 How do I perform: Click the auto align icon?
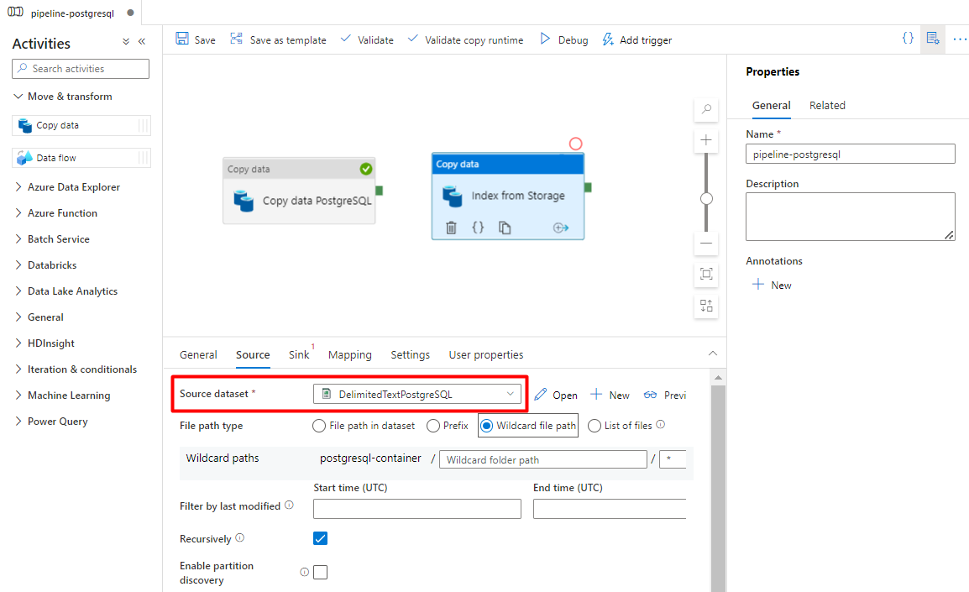(x=706, y=306)
